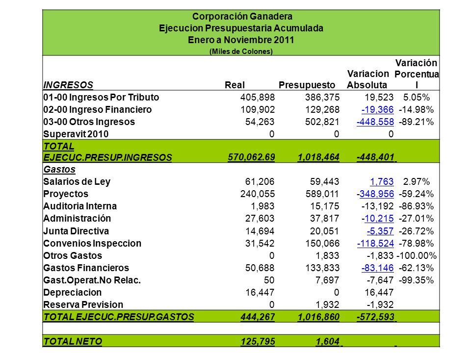This screenshot has width=471, height=353.
Task: Select the -1,932 variation cell
Action: [x=380, y=304]
